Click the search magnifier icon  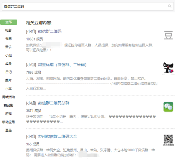(170, 6)
